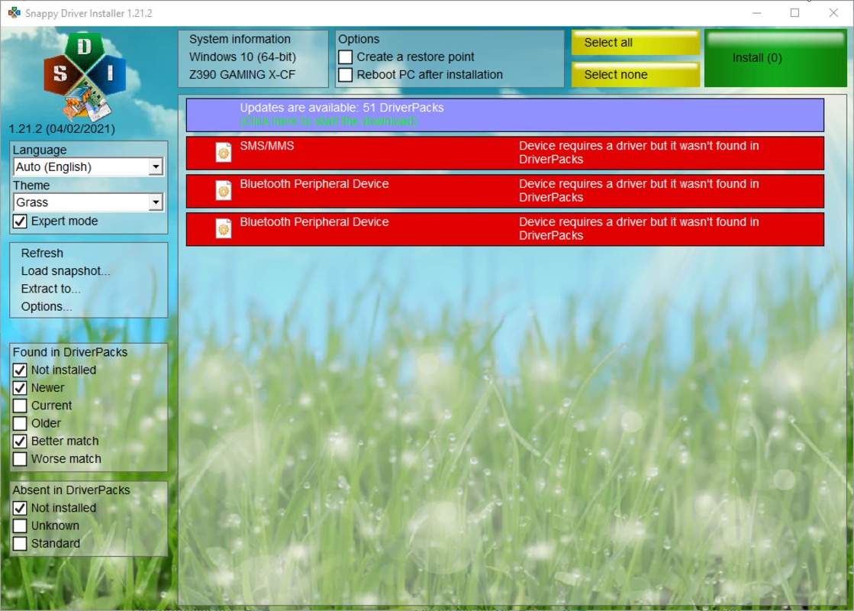Viewport: 854px width, 611px height.
Task: Click the Select none button
Action: coord(634,75)
